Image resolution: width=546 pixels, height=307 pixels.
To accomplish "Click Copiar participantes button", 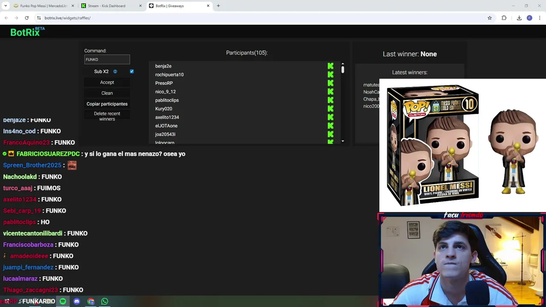I will click(x=107, y=104).
